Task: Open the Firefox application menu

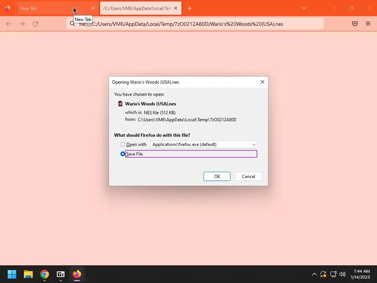Action: click(x=368, y=24)
